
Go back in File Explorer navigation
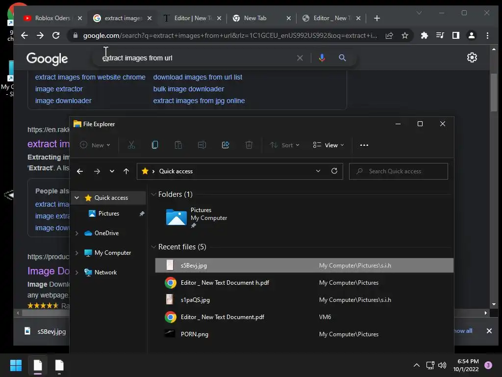[80, 171]
